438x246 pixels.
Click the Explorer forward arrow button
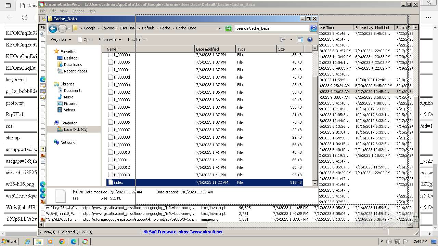pyautogui.click(x=62, y=28)
